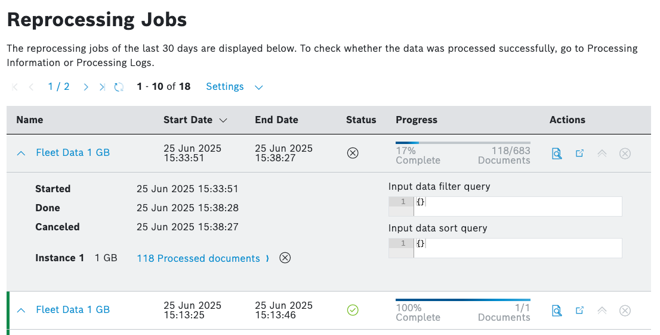The width and height of the screenshot is (660, 335).
Task: Open processing logs icon for second job
Action: coord(556,310)
